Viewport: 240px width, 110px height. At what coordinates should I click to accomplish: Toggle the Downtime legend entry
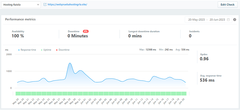click(x=63, y=50)
